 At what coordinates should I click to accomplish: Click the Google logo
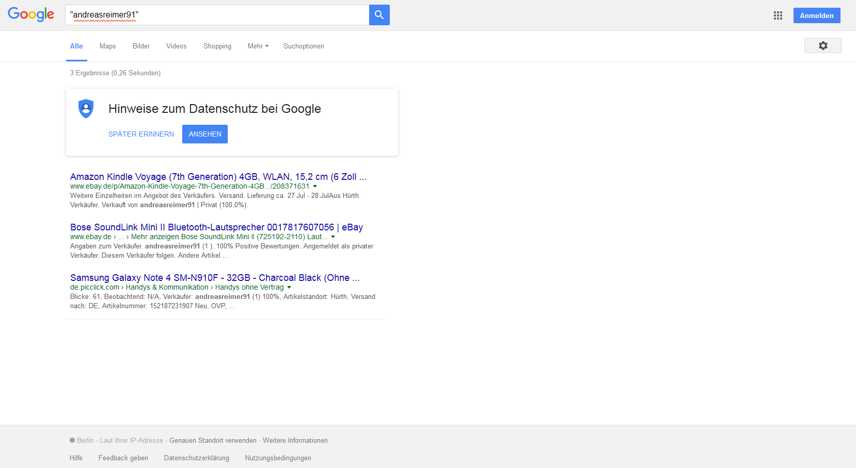pyautogui.click(x=31, y=14)
